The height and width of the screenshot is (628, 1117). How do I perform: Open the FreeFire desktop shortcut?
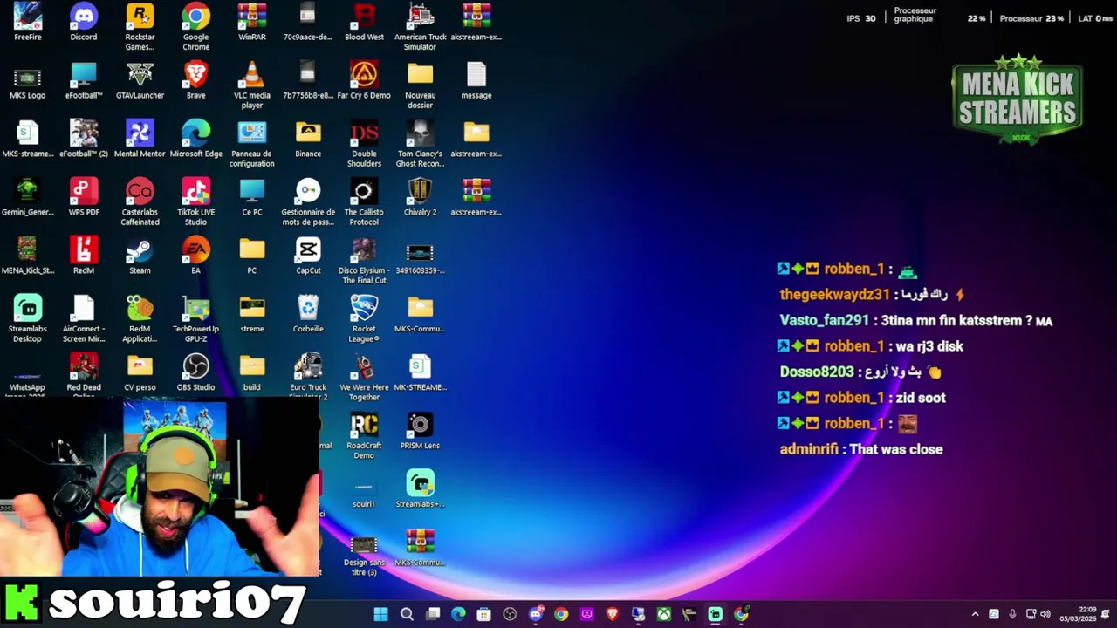[27, 22]
